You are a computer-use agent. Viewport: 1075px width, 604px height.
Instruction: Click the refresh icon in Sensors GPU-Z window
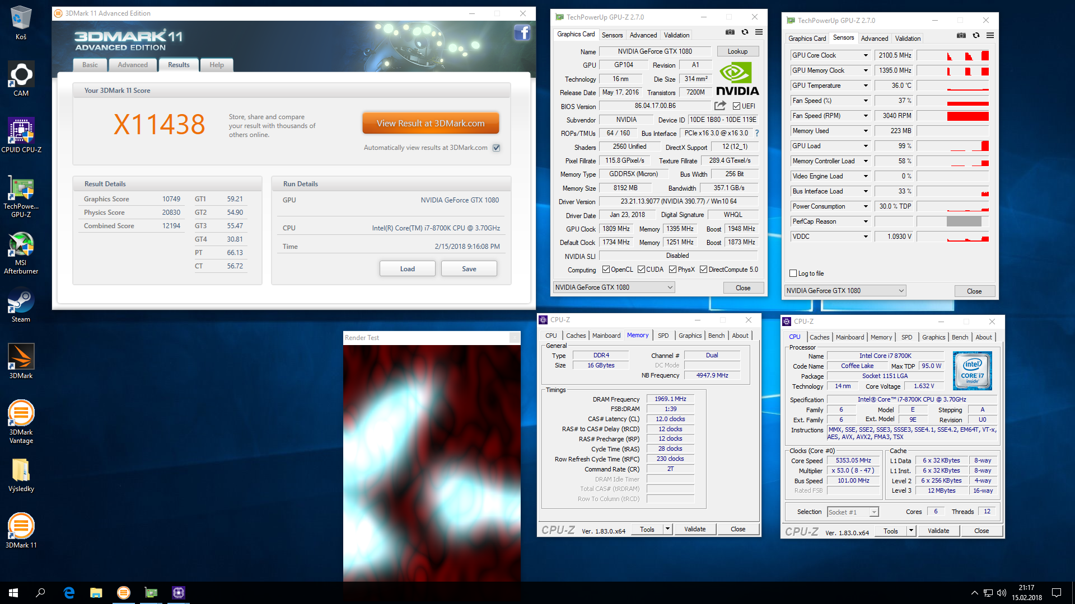(976, 35)
